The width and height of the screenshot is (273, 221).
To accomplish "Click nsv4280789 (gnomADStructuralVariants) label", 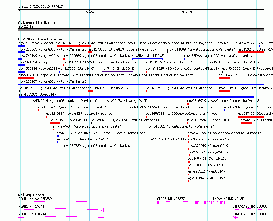I will (x=96, y=146).
